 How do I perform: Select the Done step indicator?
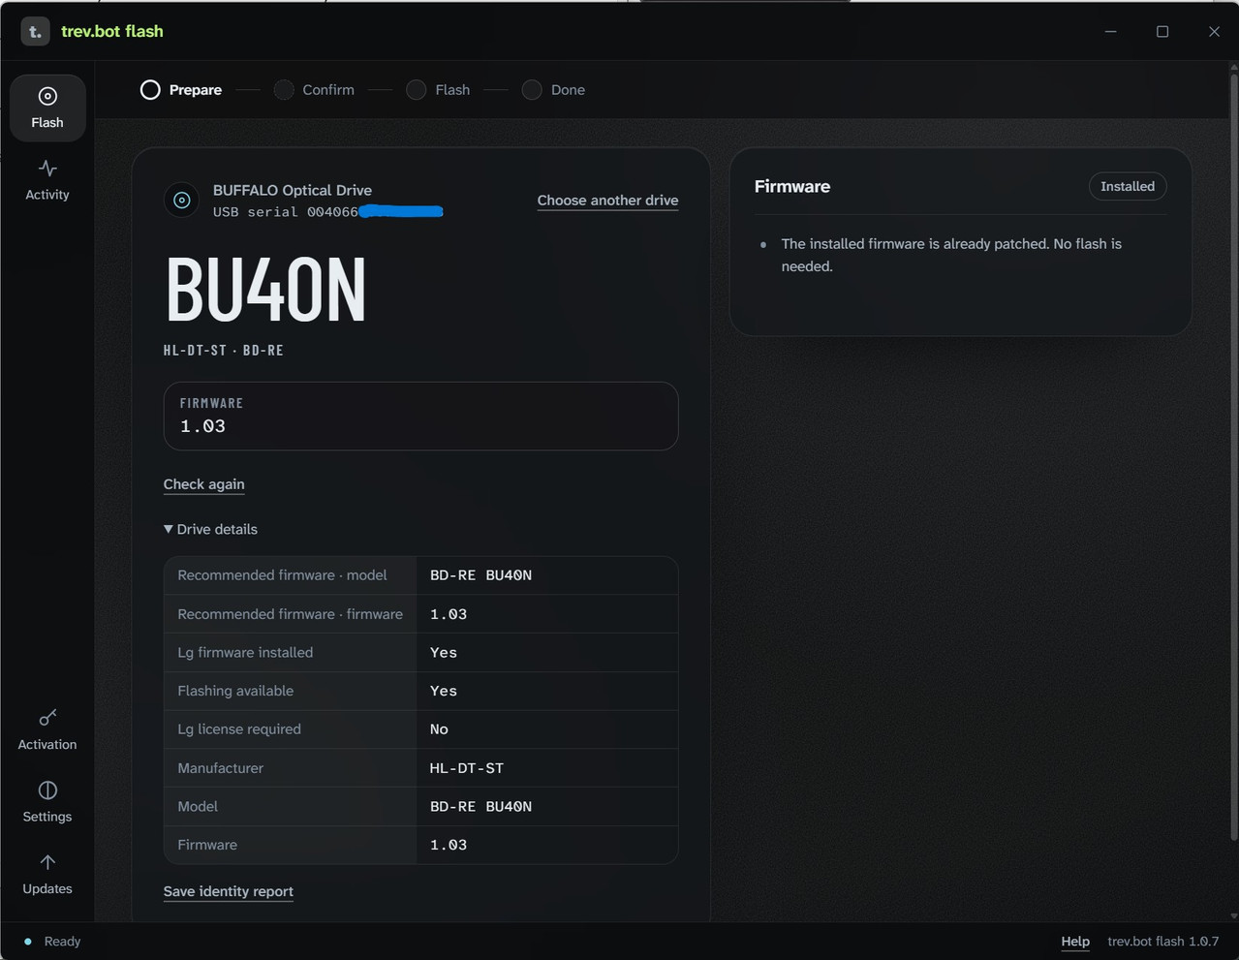553,90
